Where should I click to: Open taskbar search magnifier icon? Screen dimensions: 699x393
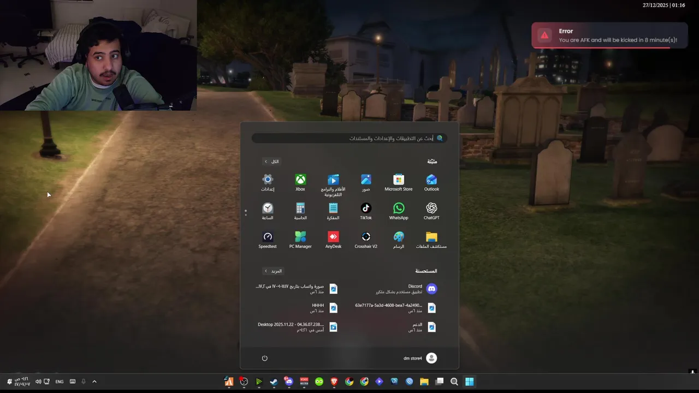click(x=454, y=382)
